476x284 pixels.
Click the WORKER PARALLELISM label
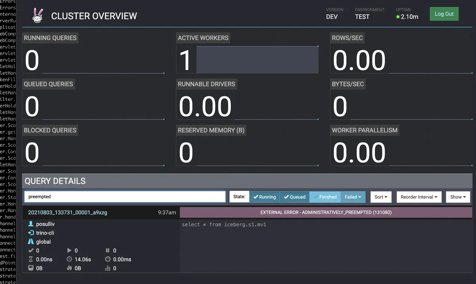click(365, 130)
